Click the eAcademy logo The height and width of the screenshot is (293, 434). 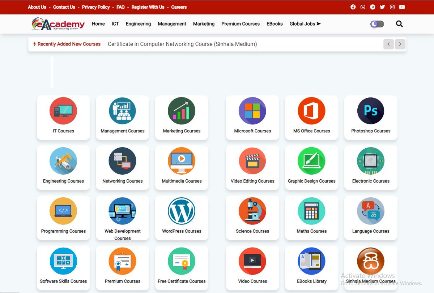pyautogui.click(x=57, y=23)
